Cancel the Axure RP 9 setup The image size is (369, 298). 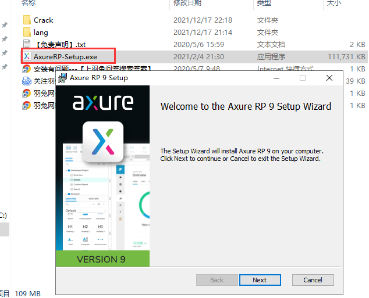[313, 280]
